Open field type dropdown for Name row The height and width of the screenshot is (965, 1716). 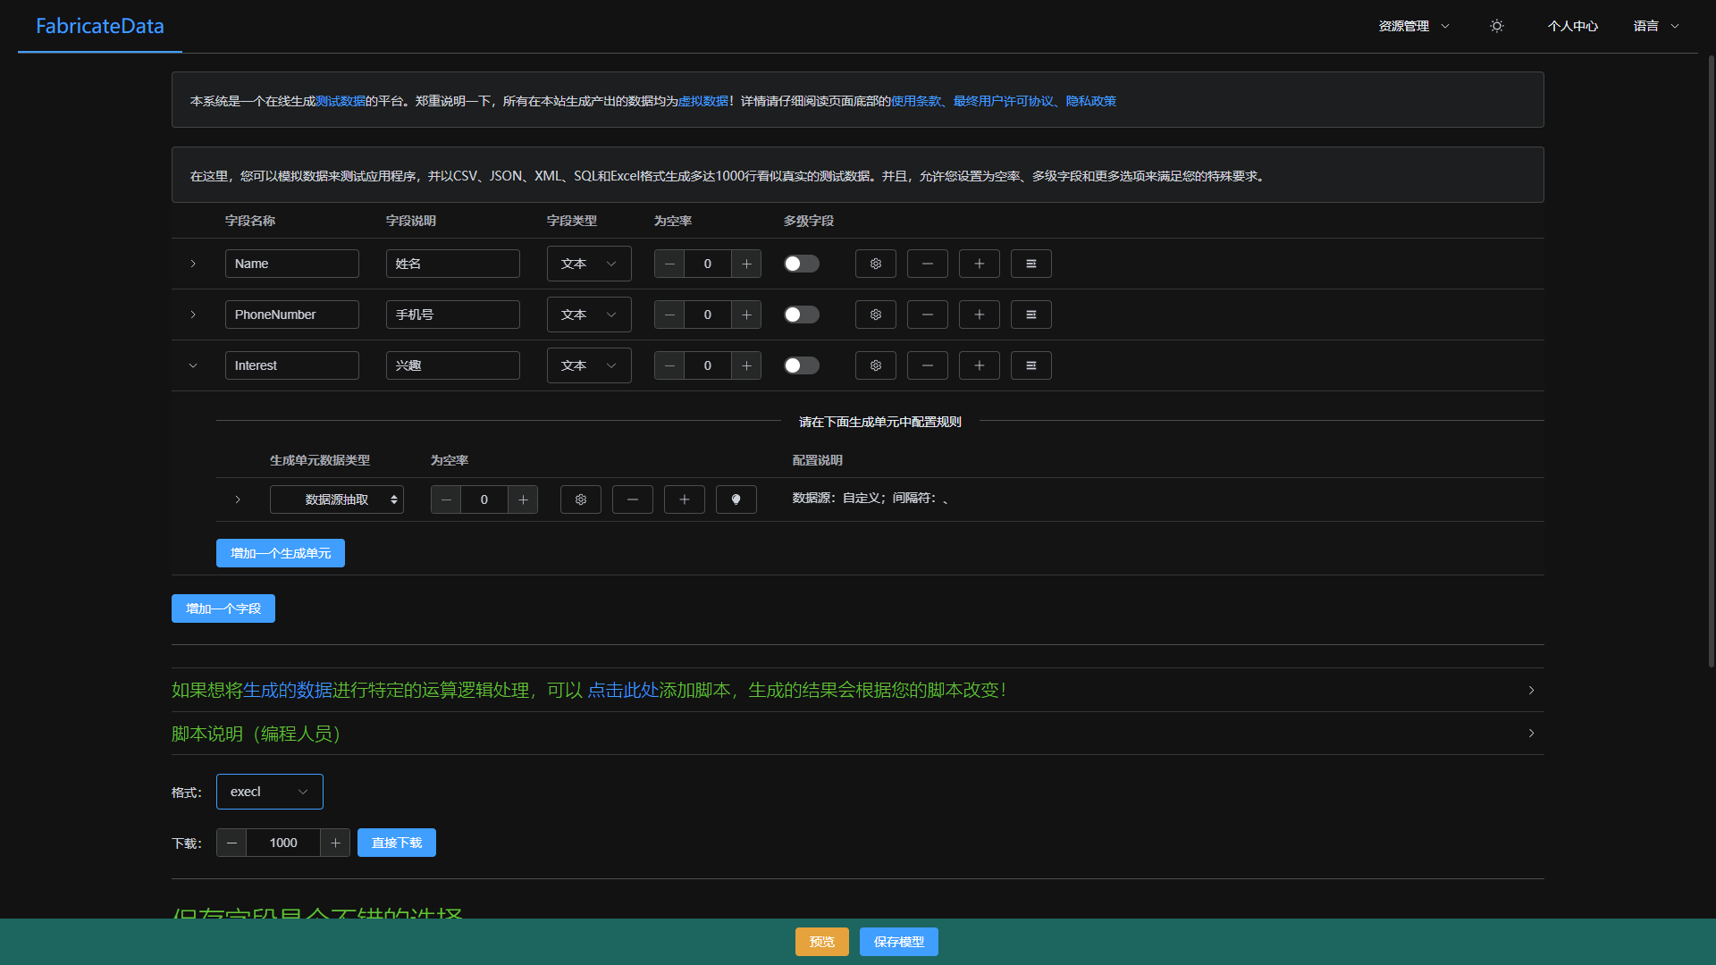pyautogui.click(x=588, y=264)
